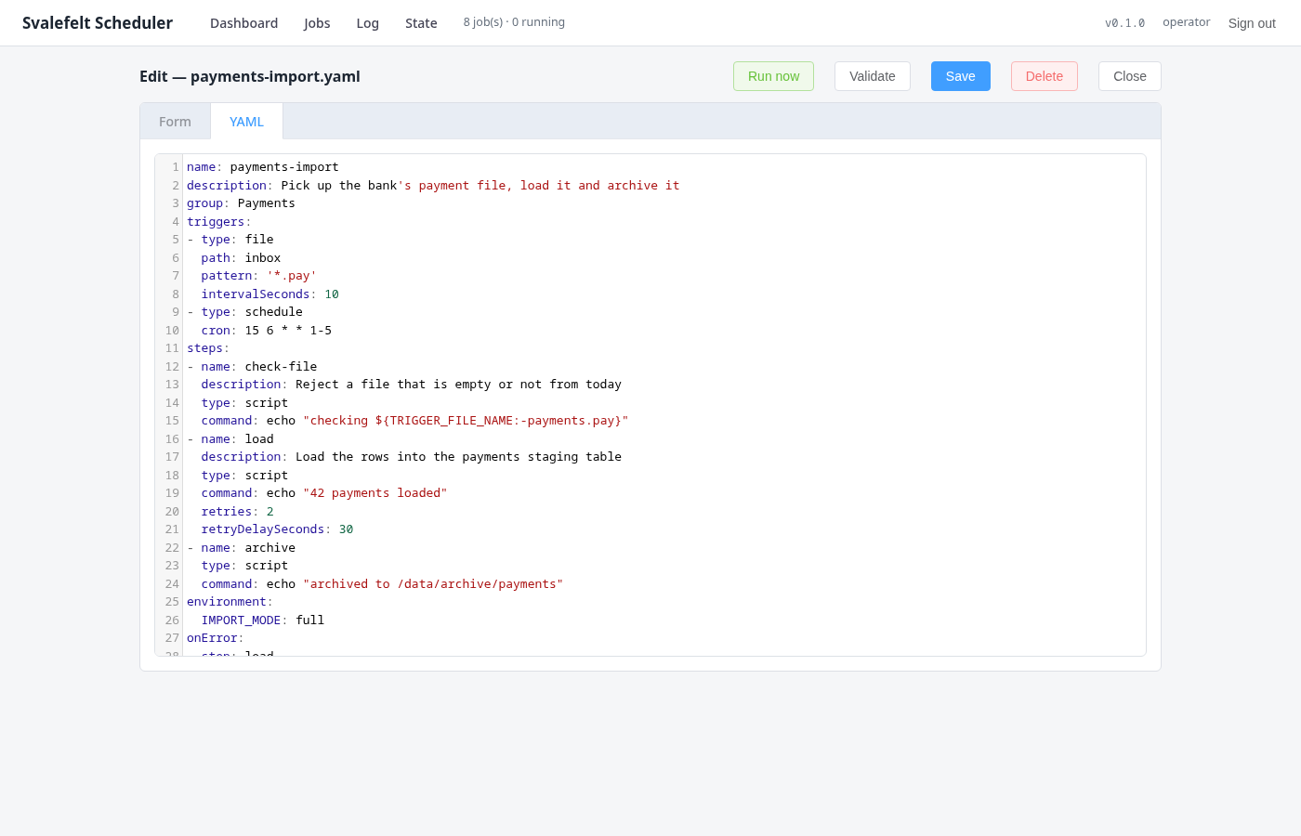Click the 'triggers:' key line

219,222
